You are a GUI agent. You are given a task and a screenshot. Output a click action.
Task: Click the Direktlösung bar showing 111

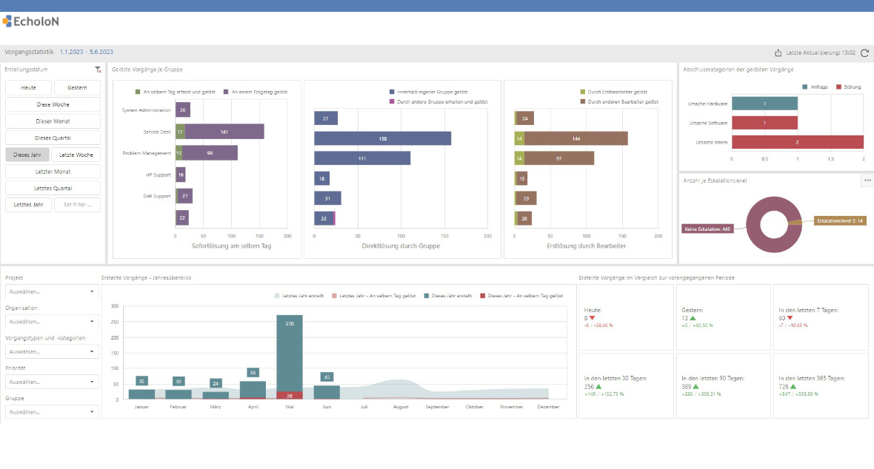(x=362, y=159)
